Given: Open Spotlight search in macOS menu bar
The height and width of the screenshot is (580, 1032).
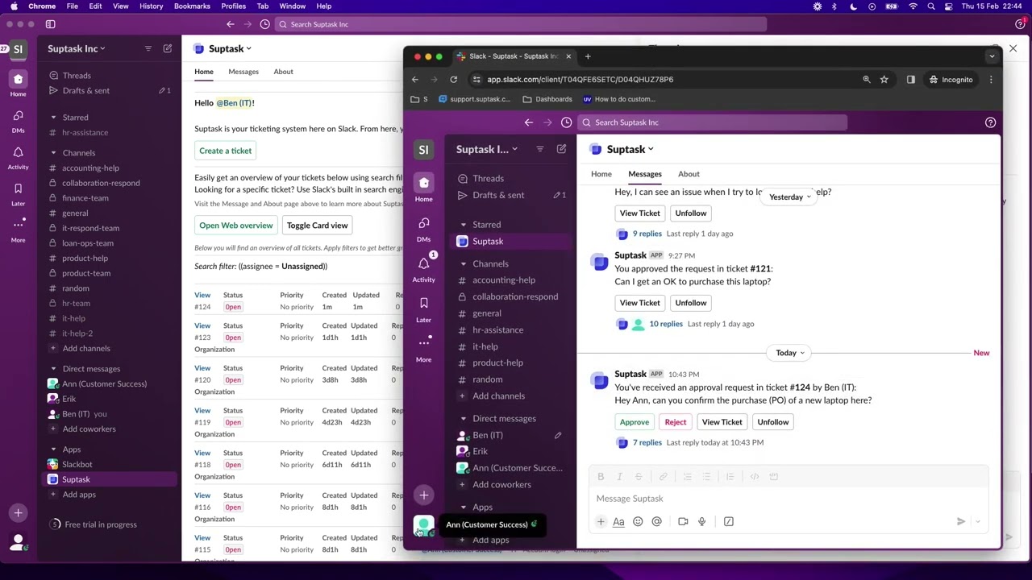Looking at the screenshot, I should [931, 6].
